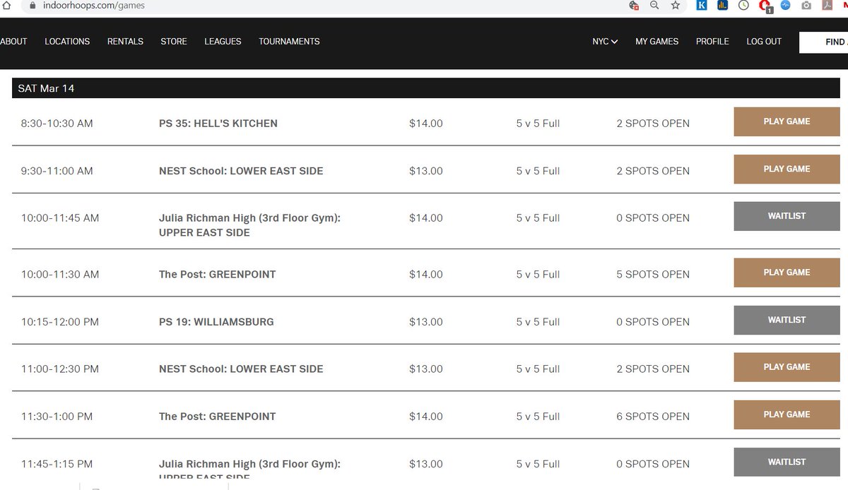The height and width of the screenshot is (490, 848).
Task: Click 0 SPOTS OPEN for PS 19
Action: coord(653,321)
